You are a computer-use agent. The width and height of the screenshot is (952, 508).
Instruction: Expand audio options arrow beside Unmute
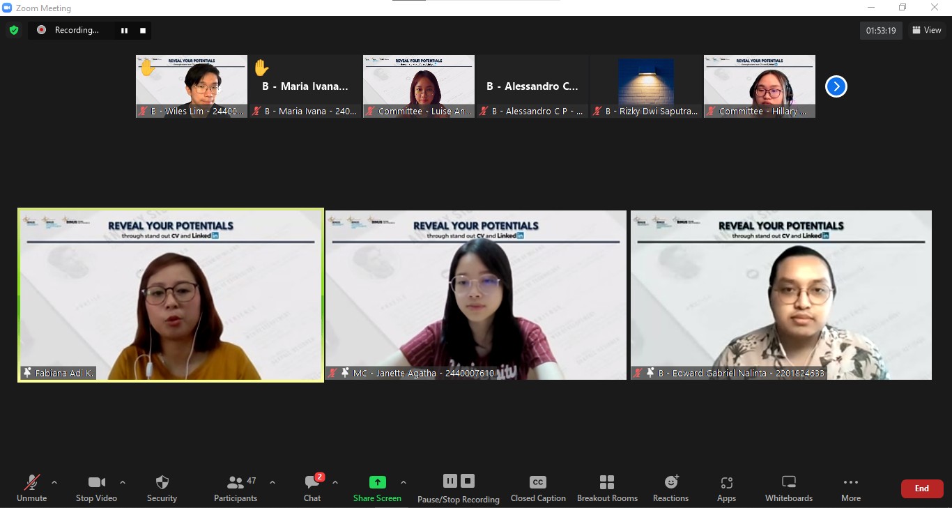(54, 482)
